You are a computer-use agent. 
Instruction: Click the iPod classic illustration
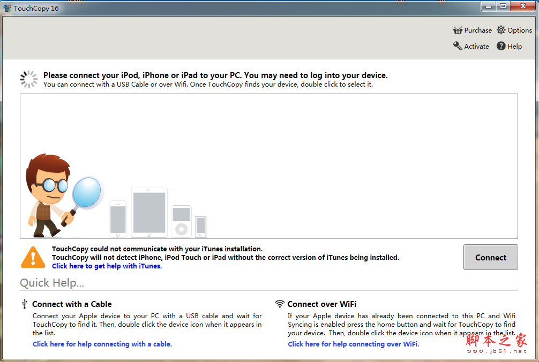(x=181, y=222)
